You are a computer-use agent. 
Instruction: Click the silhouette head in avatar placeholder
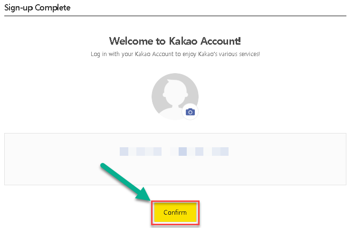[x=175, y=91]
